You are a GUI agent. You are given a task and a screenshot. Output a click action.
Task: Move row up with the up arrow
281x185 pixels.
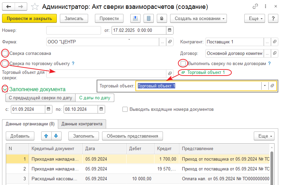coord(46,136)
